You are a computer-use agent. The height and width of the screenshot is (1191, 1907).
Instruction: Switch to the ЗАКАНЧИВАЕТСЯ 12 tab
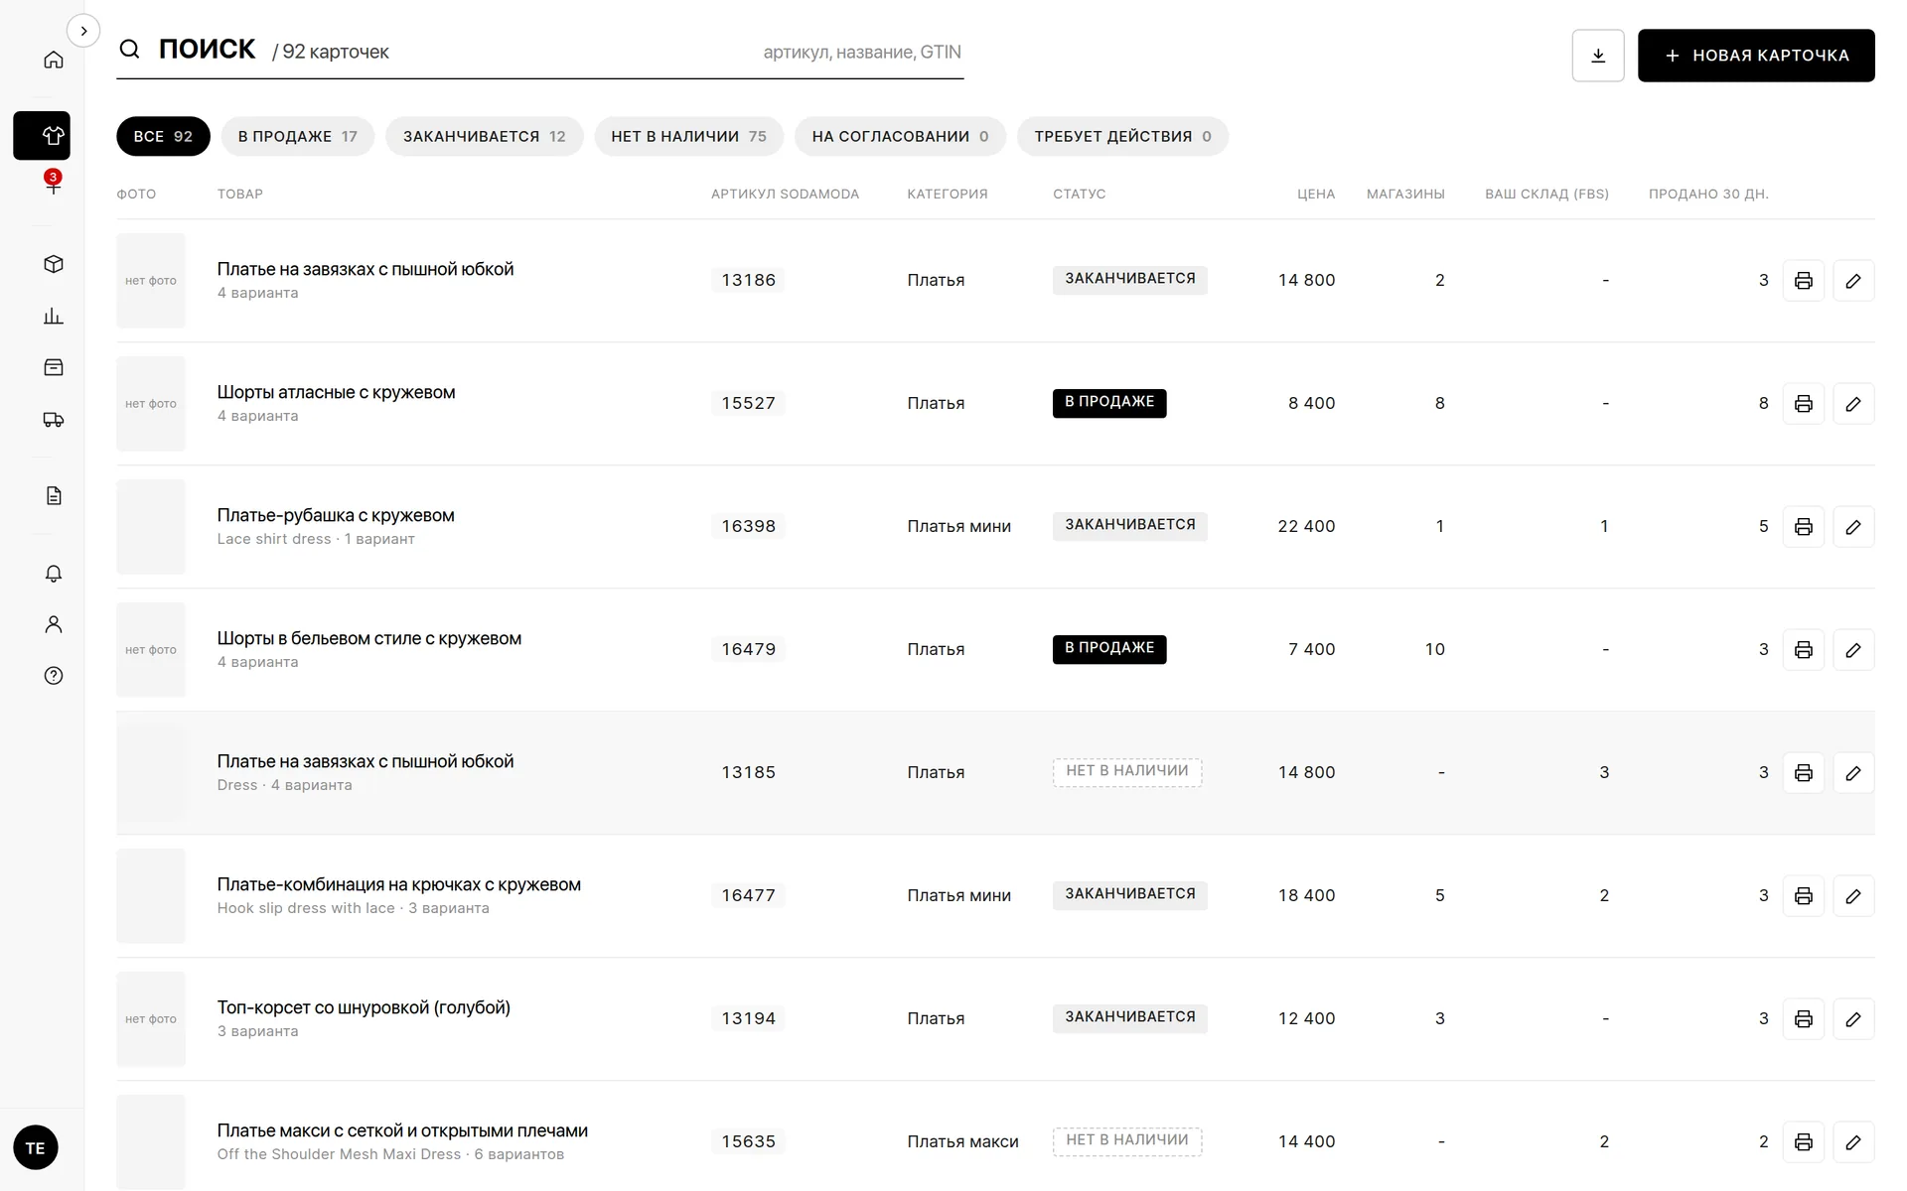point(485,136)
